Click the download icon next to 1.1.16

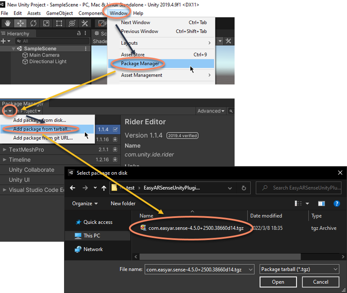pos(115,140)
